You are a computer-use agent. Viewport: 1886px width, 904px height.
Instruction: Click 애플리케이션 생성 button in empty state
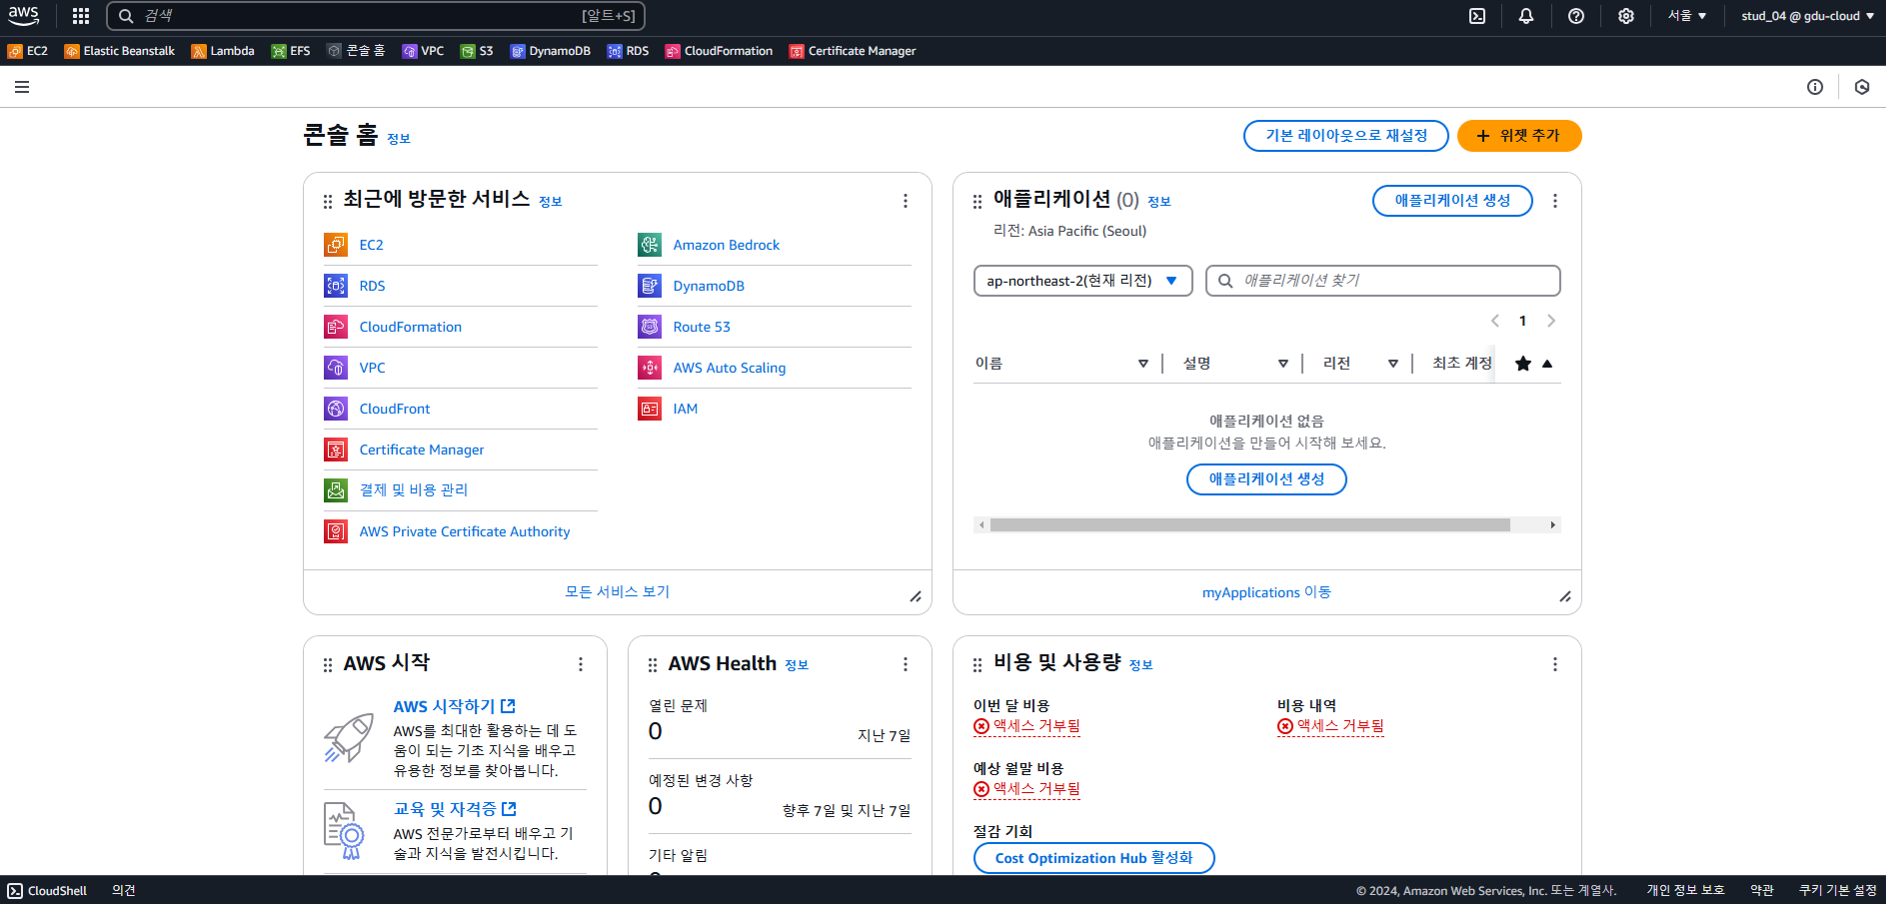[1266, 479]
